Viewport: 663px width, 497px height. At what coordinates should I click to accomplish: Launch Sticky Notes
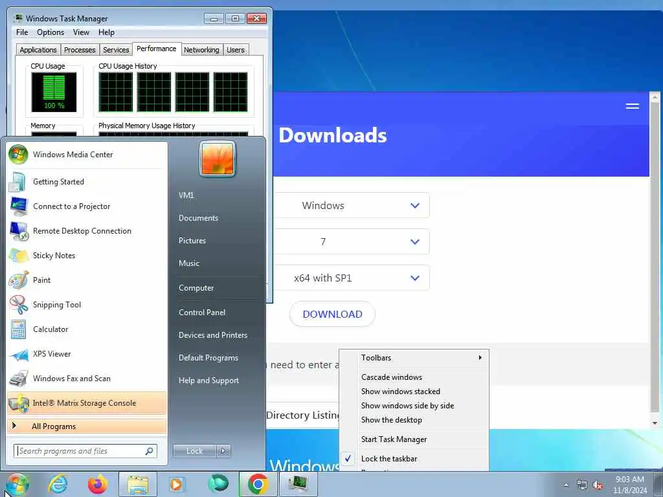coord(87,255)
